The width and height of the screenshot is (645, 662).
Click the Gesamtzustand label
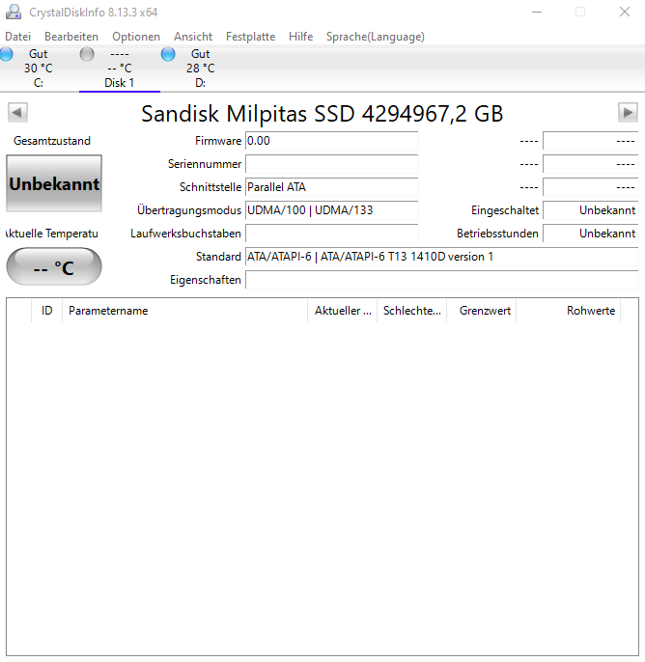point(52,141)
